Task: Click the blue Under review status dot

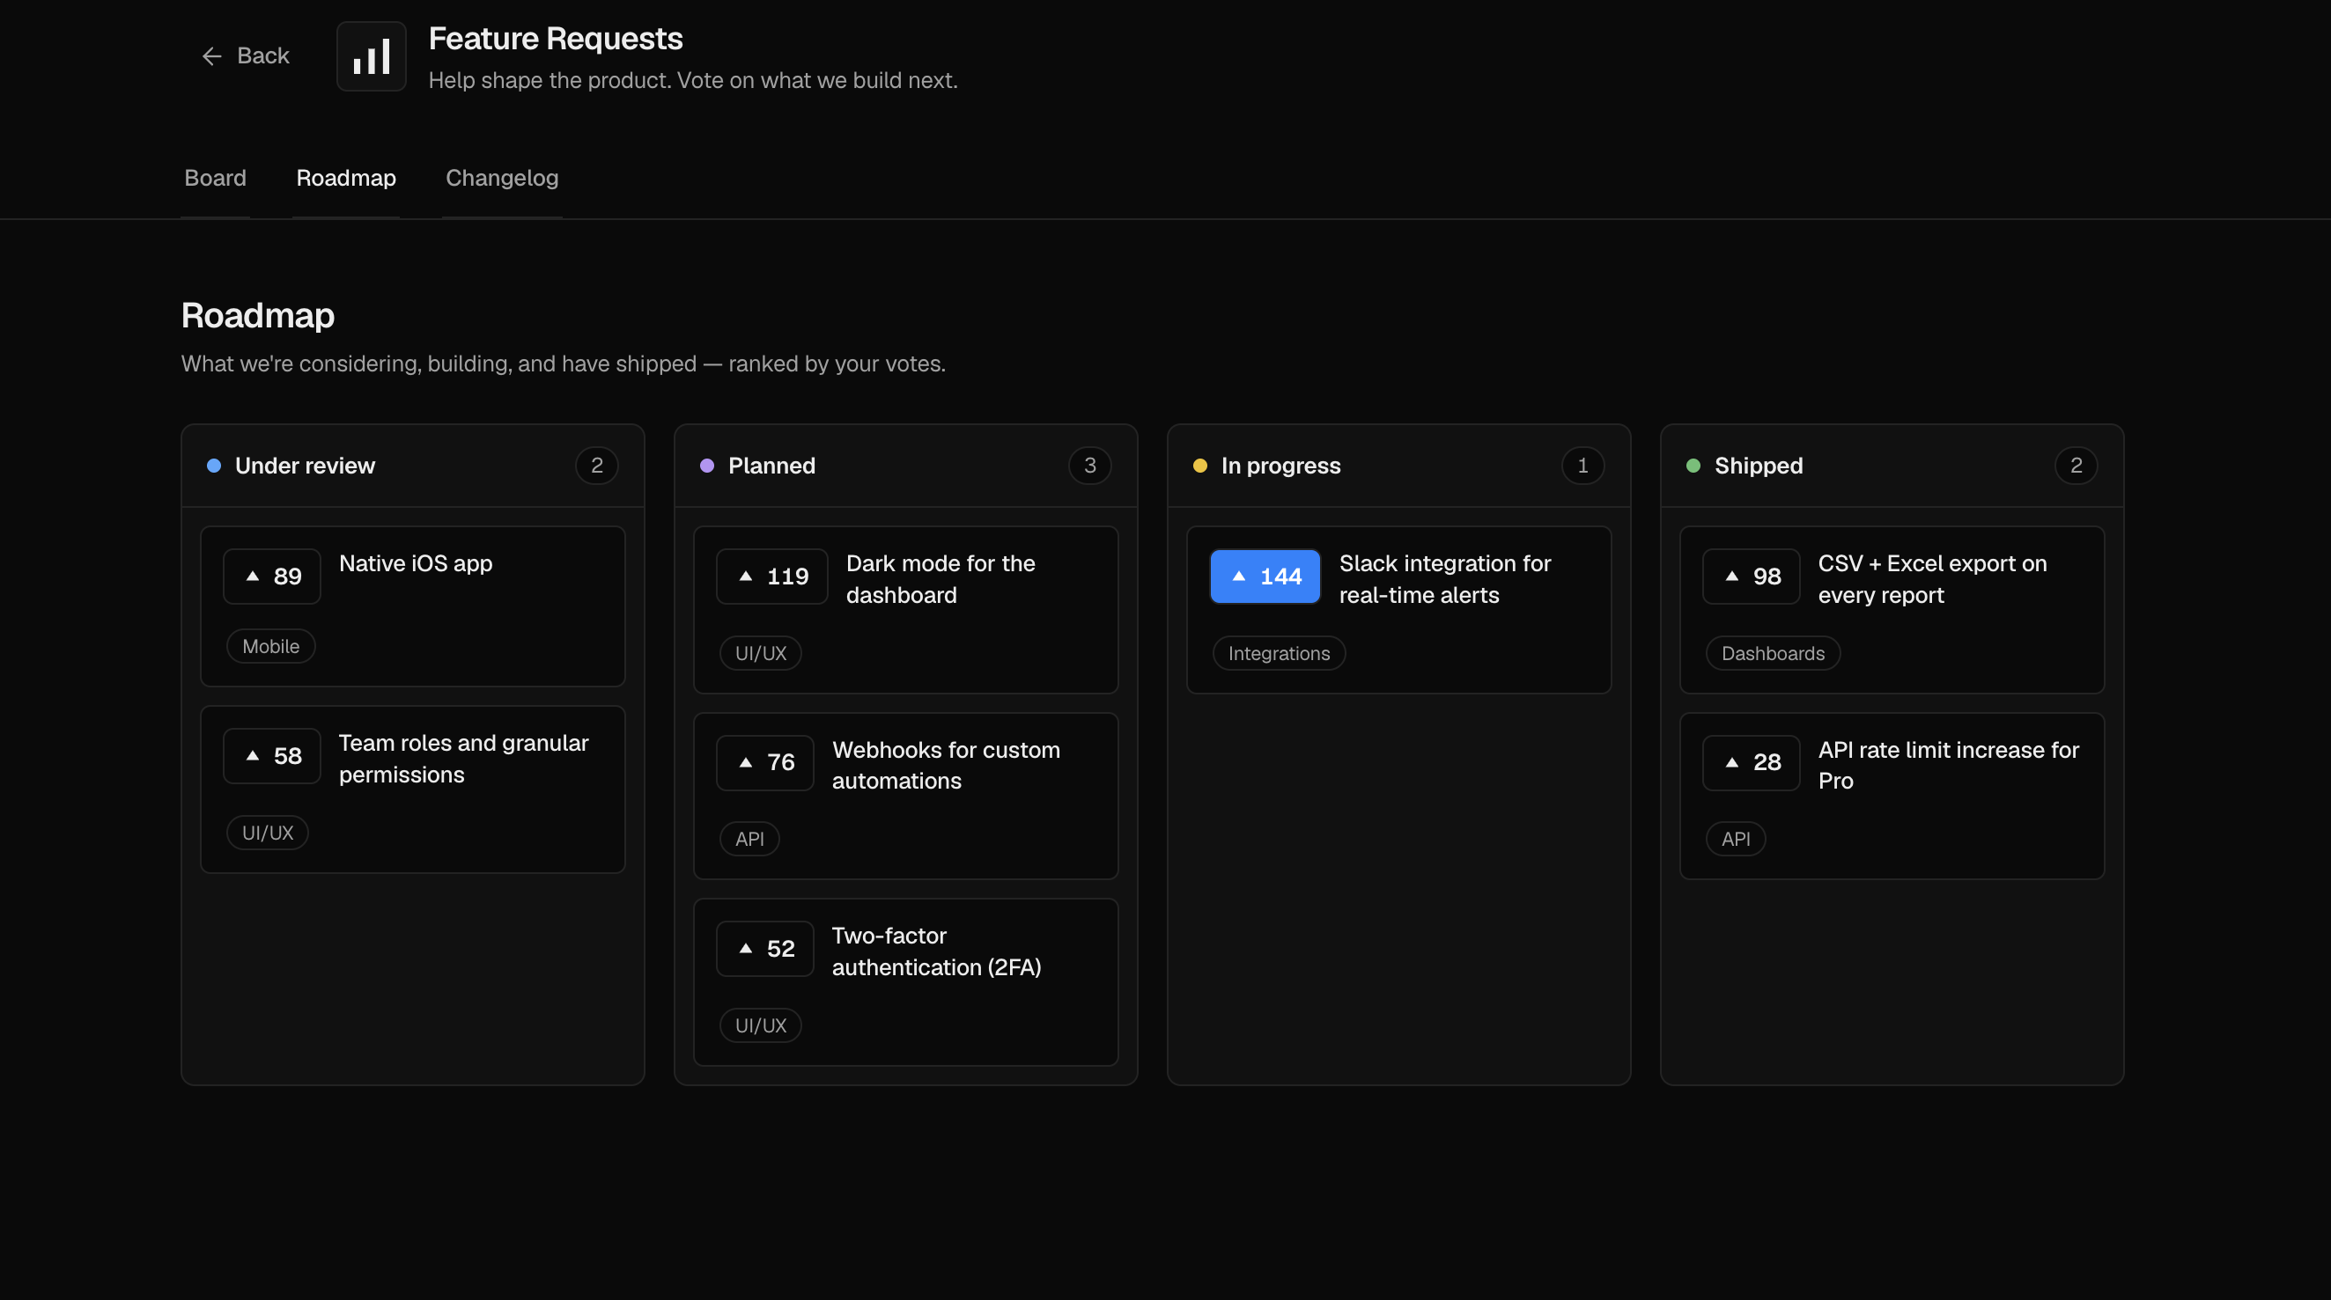Action: click(x=215, y=466)
